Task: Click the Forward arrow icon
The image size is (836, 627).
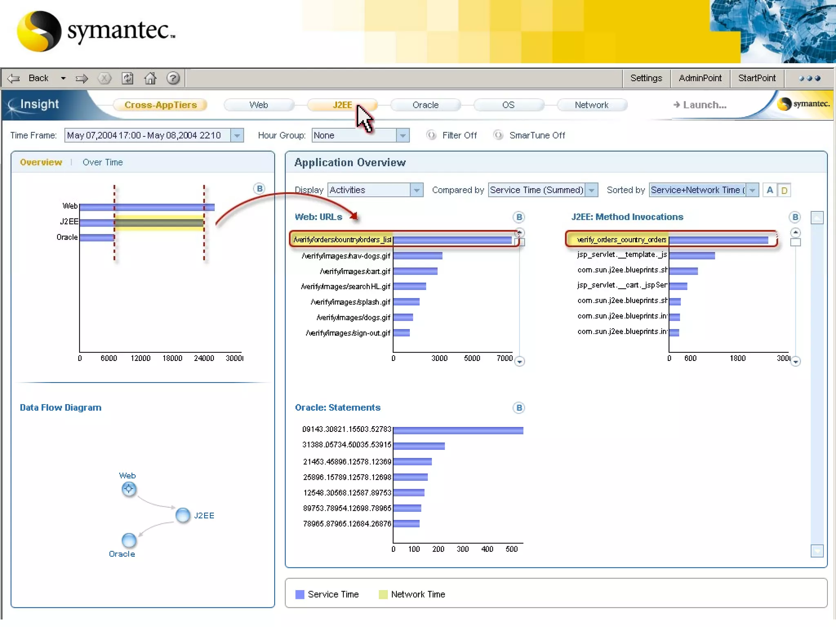Action: pyautogui.click(x=82, y=78)
